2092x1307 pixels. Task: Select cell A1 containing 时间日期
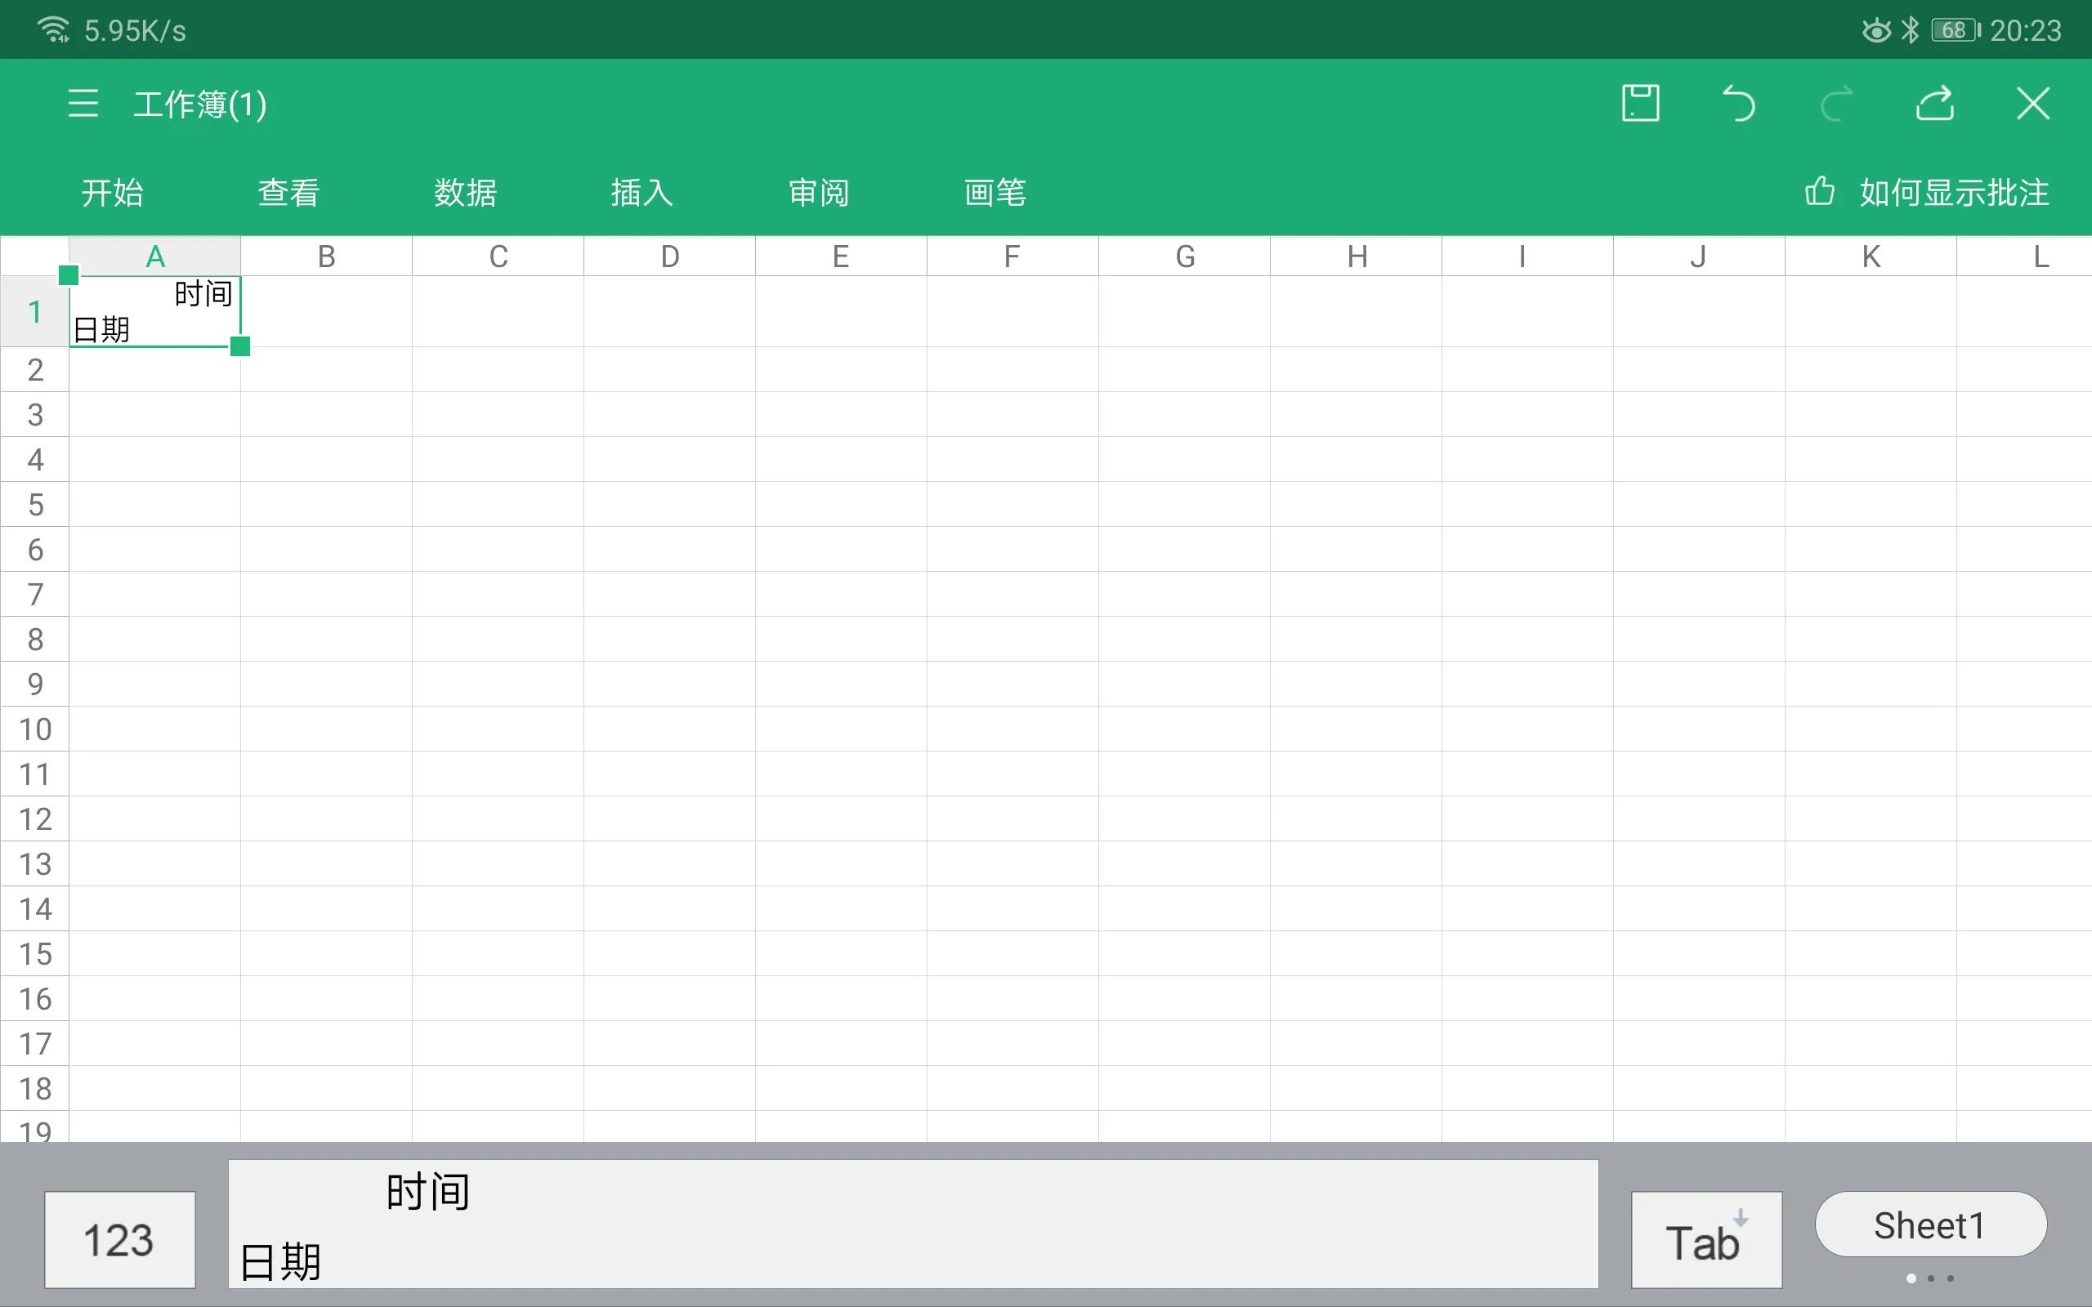tap(155, 311)
